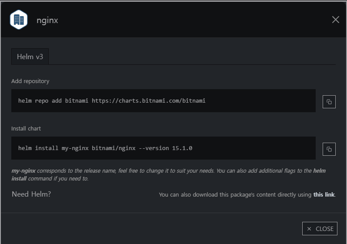Screen dimensions: 347x244
Task: Select the Helm v3 tab
Action: [x=30, y=57]
